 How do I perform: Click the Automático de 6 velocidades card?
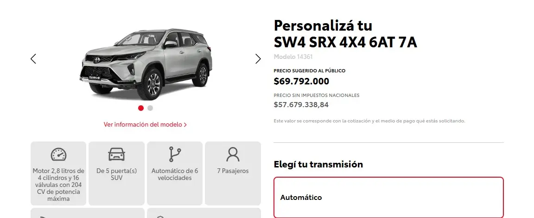tap(175, 173)
